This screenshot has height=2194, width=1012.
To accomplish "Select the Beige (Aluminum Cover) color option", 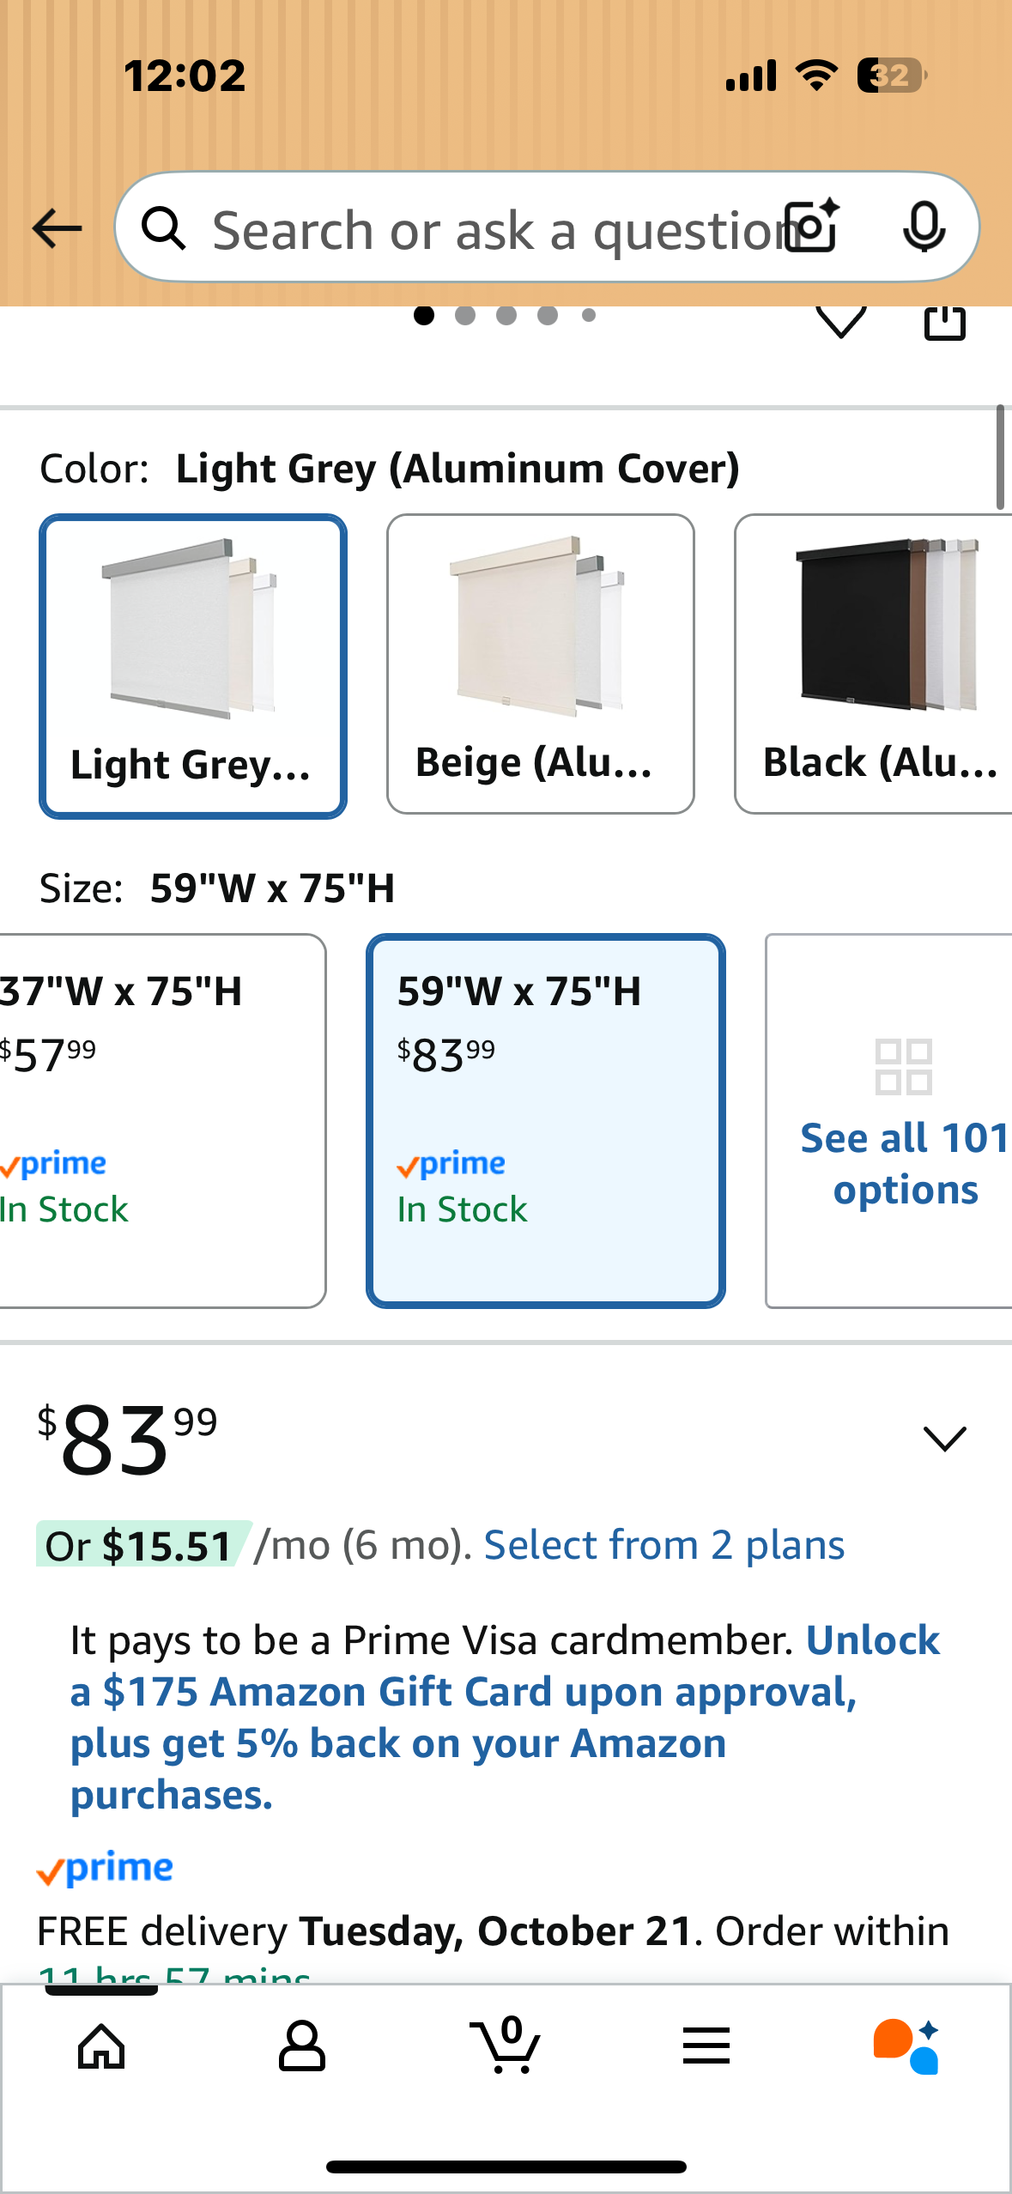I will point(539,665).
